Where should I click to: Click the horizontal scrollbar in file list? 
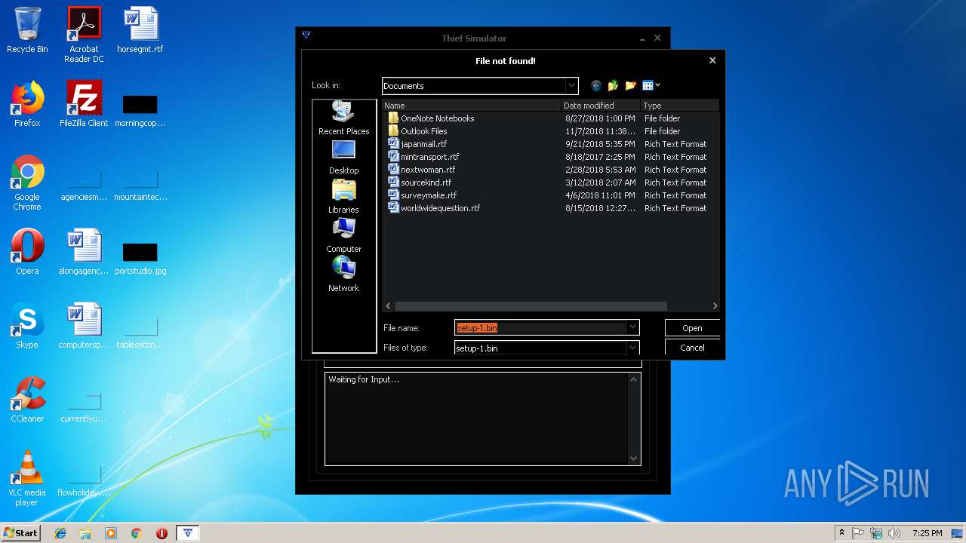531,306
